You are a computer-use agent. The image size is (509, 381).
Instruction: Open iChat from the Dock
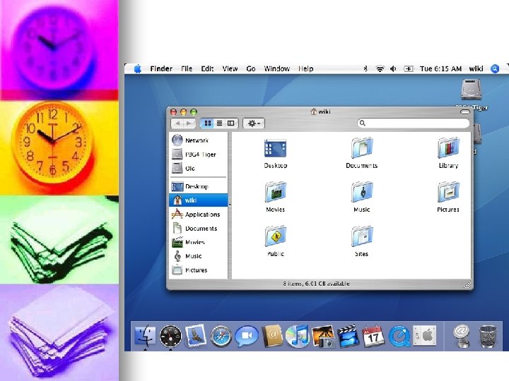(247, 336)
